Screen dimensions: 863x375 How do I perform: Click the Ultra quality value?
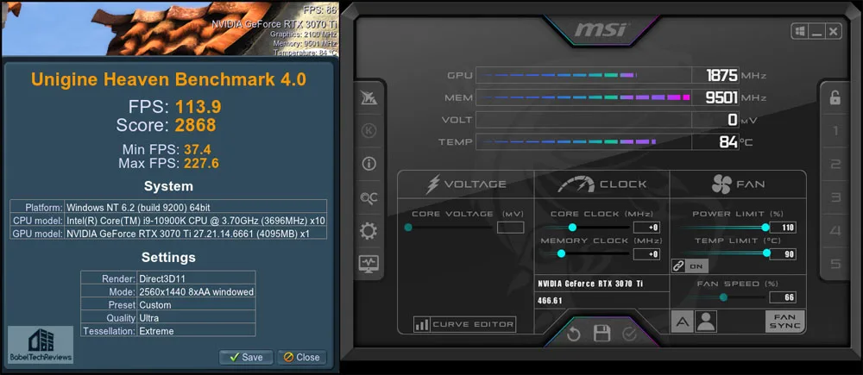click(149, 318)
